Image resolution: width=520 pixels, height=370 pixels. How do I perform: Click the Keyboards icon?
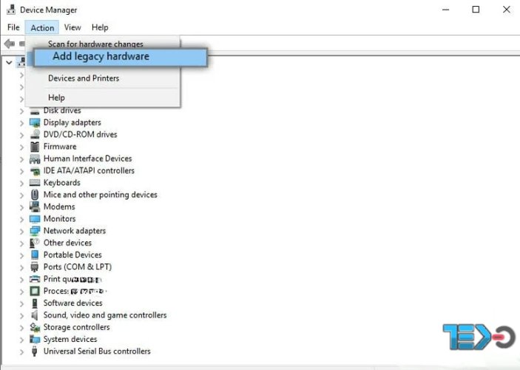point(35,183)
